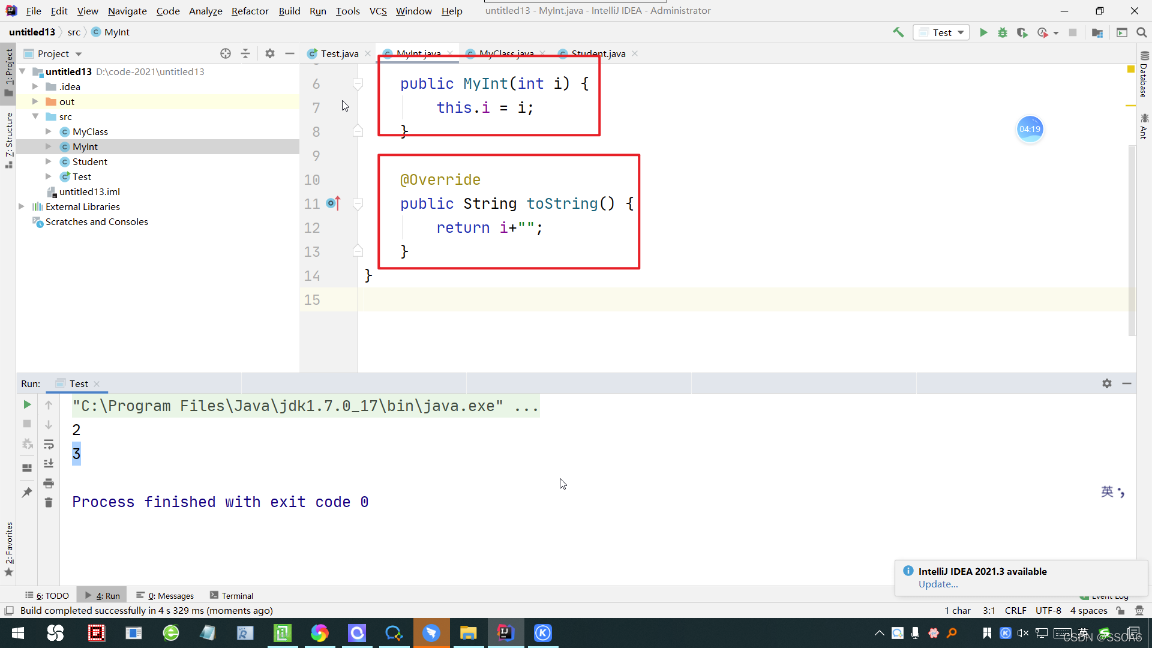Locate current file with crosshair icon

(226, 53)
